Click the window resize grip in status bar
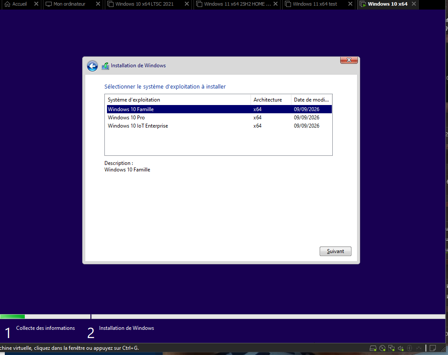The width and height of the screenshot is (448, 355). coord(443,349)
